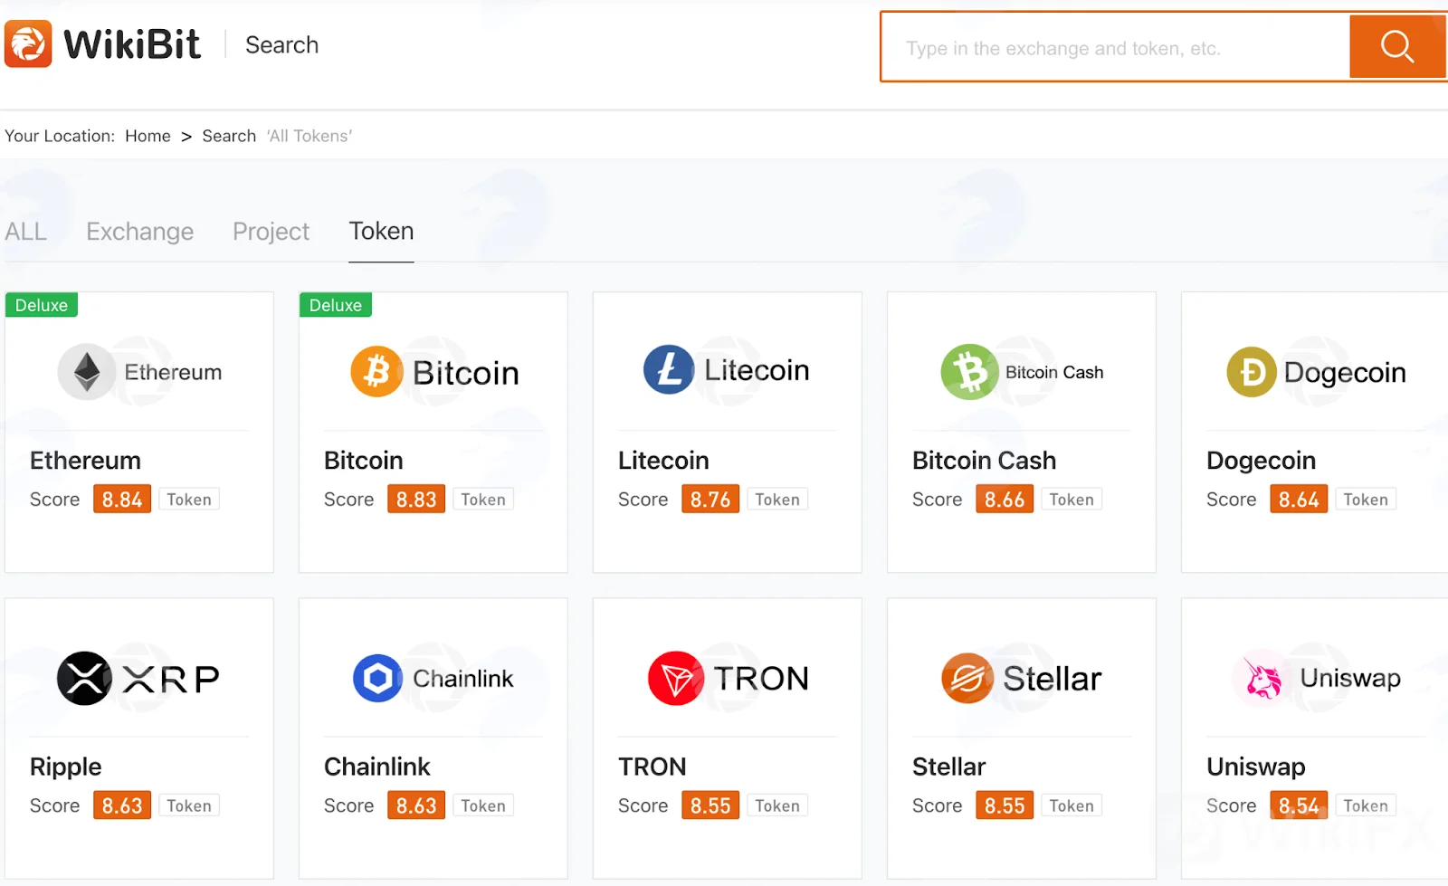1448x886 pixels.
Task: Open the Ripple token name link
Action: tap(65, 767)
